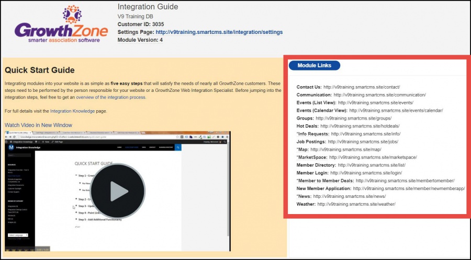Open the New Member Application URL
The image size is (471, 260).
tap(409, 188)
